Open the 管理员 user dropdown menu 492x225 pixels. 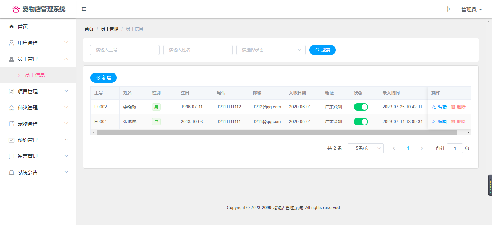tap(471, 9)
